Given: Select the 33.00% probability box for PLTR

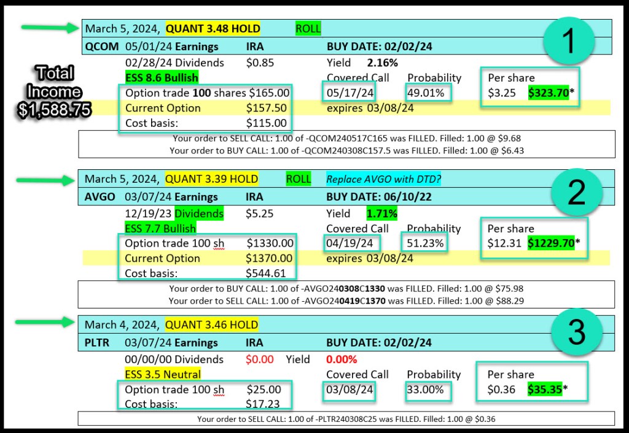Looking at the screenshot, I should pos(428,389).
